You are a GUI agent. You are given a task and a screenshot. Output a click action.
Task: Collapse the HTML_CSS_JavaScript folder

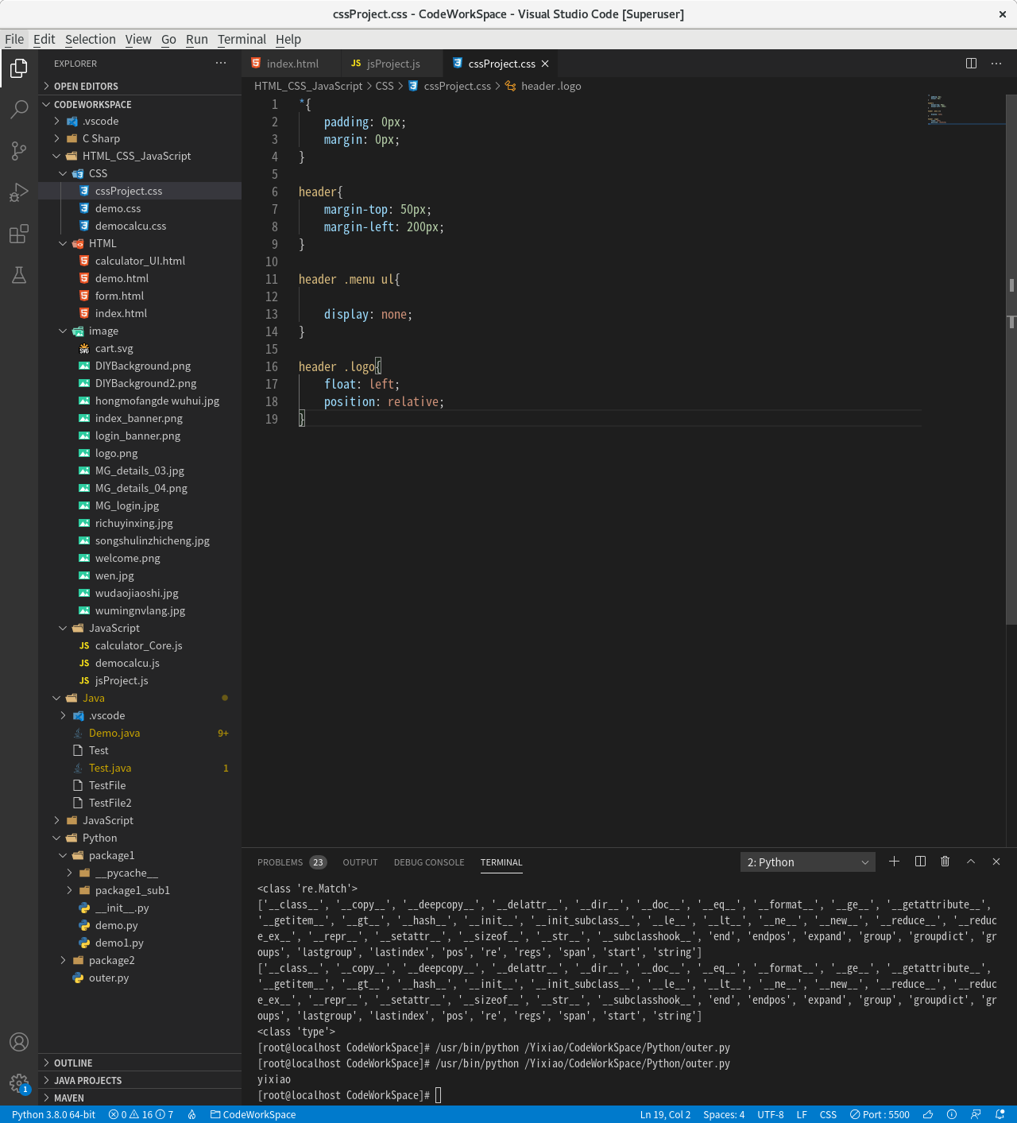140,156
